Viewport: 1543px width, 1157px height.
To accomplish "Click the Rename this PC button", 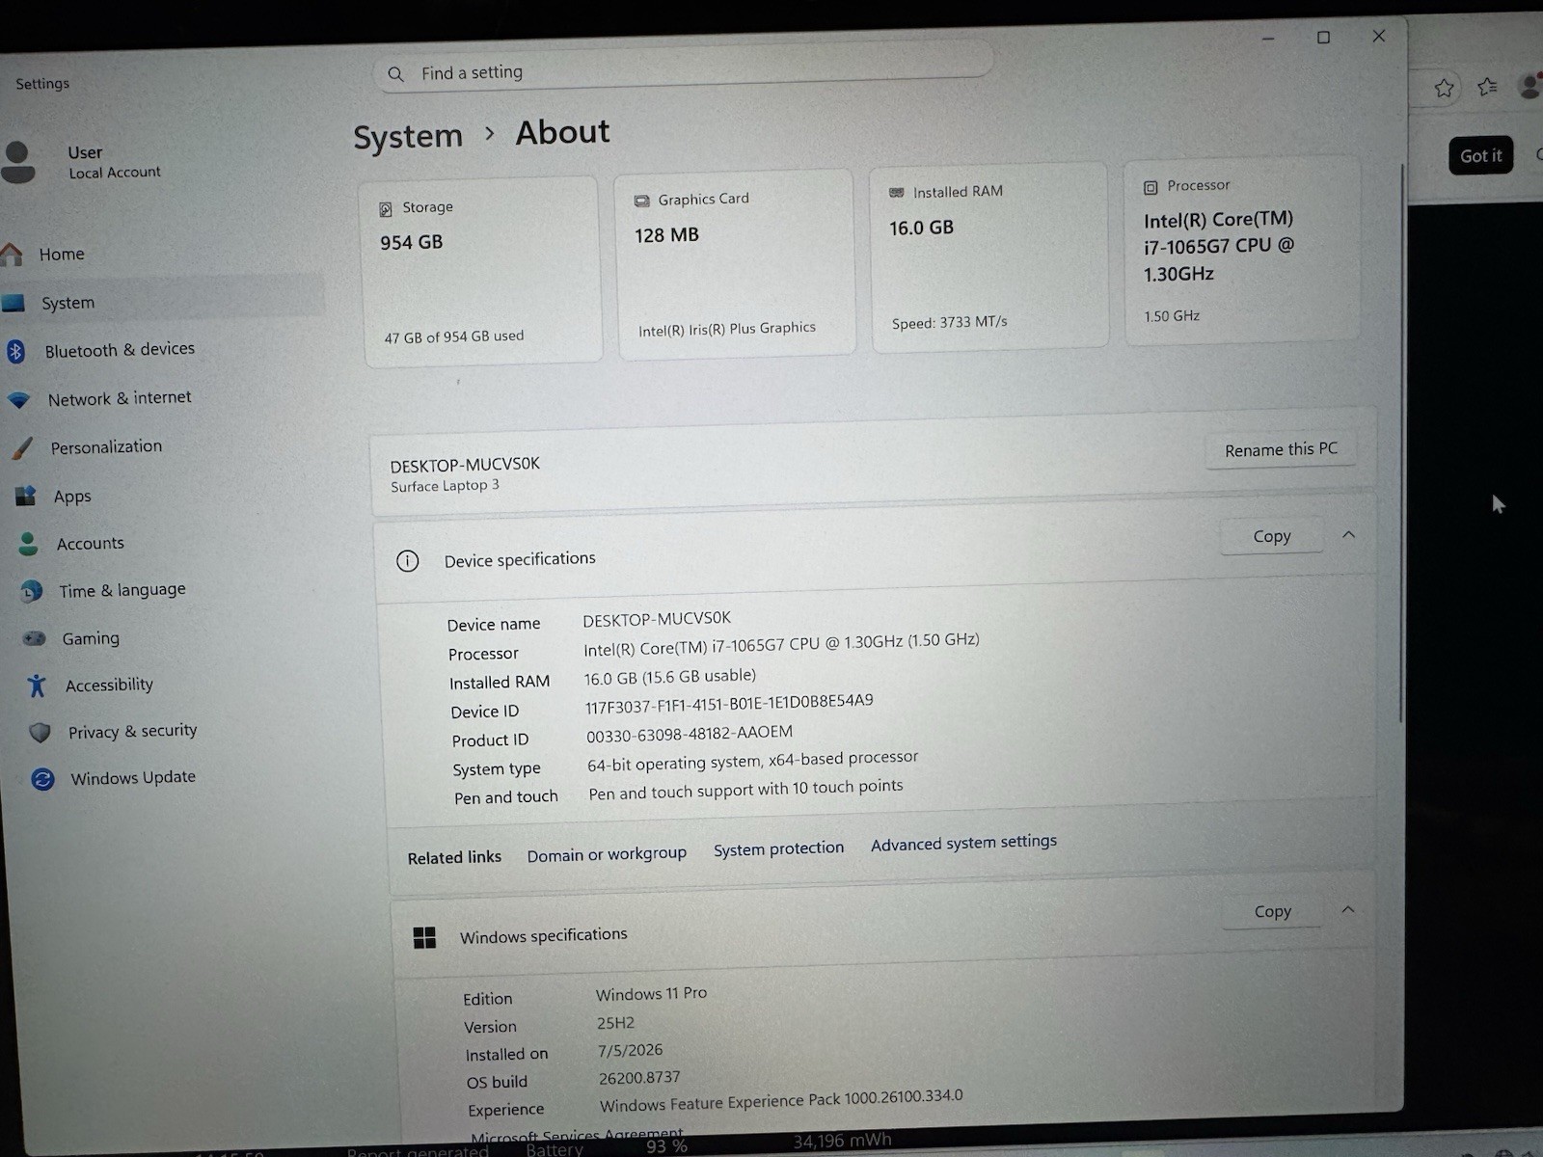I will click(x=1281, y=449).
